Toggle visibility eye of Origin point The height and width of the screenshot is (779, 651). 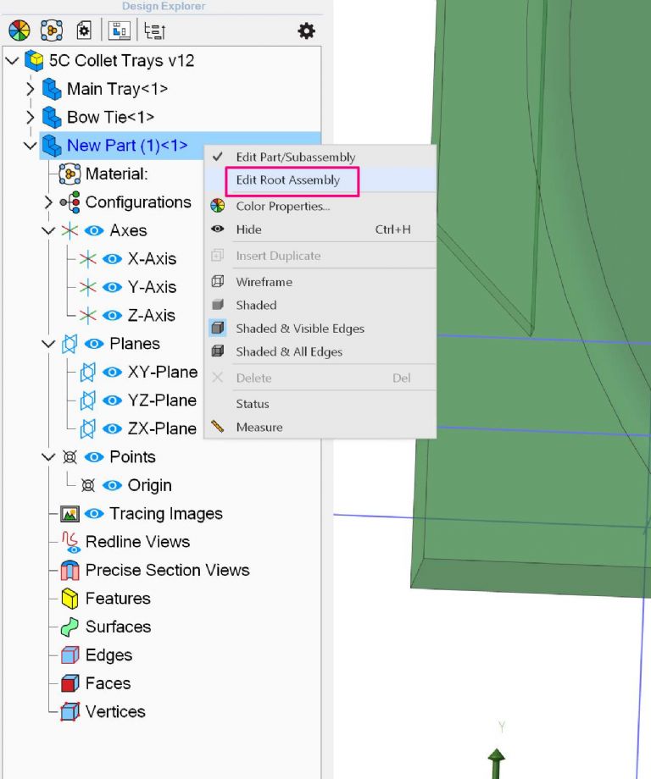112,485
